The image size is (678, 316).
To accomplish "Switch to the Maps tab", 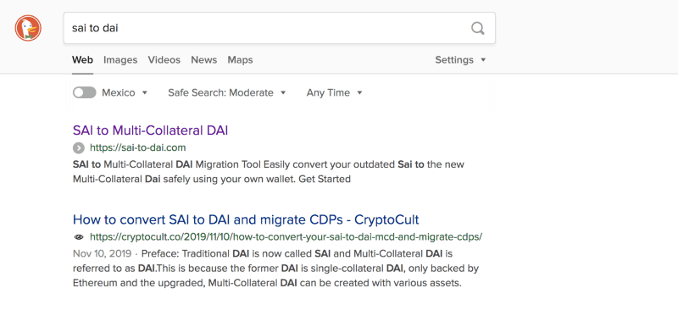I will (241, 59).
